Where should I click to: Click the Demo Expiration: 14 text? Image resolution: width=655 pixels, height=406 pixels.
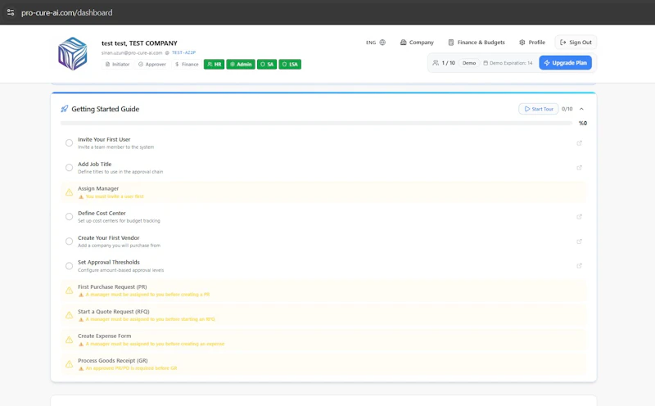[x=511, y=63]
